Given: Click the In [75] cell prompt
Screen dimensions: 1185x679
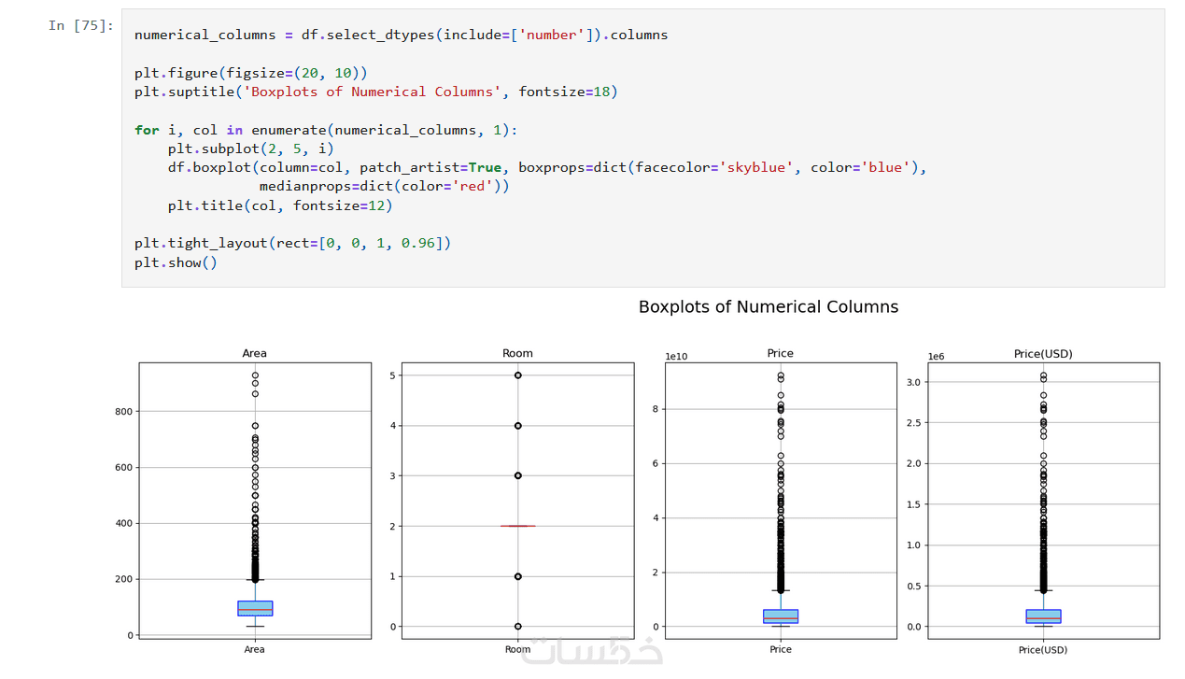Looking at the screenshot, I should (x=81, y=25).
